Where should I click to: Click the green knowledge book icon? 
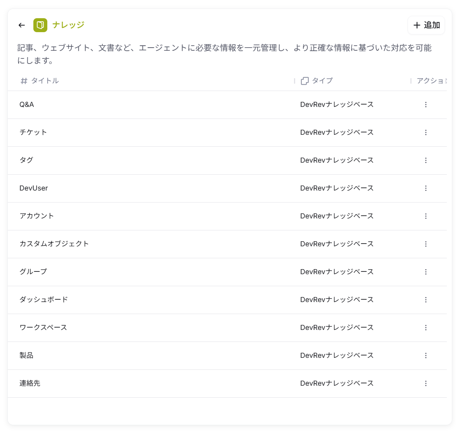[40, 24]
